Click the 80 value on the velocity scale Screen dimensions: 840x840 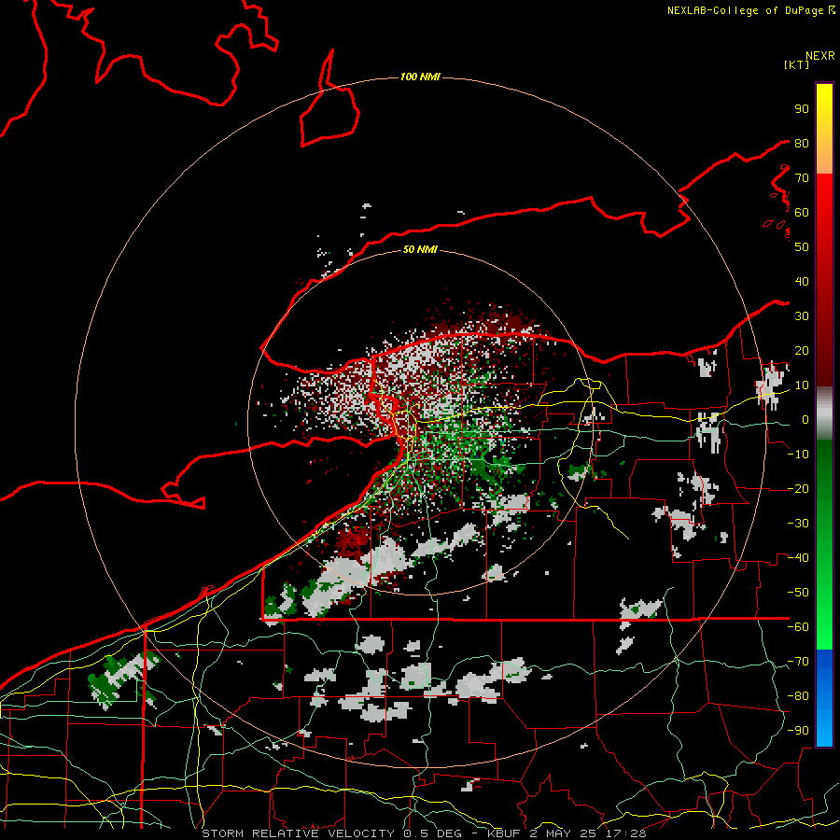coord(802,144)
